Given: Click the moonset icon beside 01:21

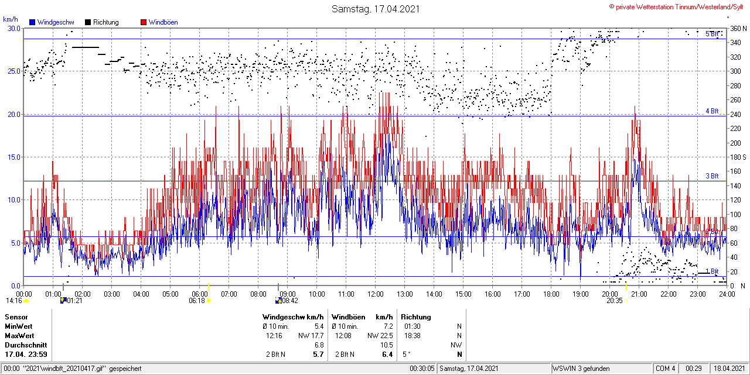Looking at the screenshot, I should [x=63, y=301].
